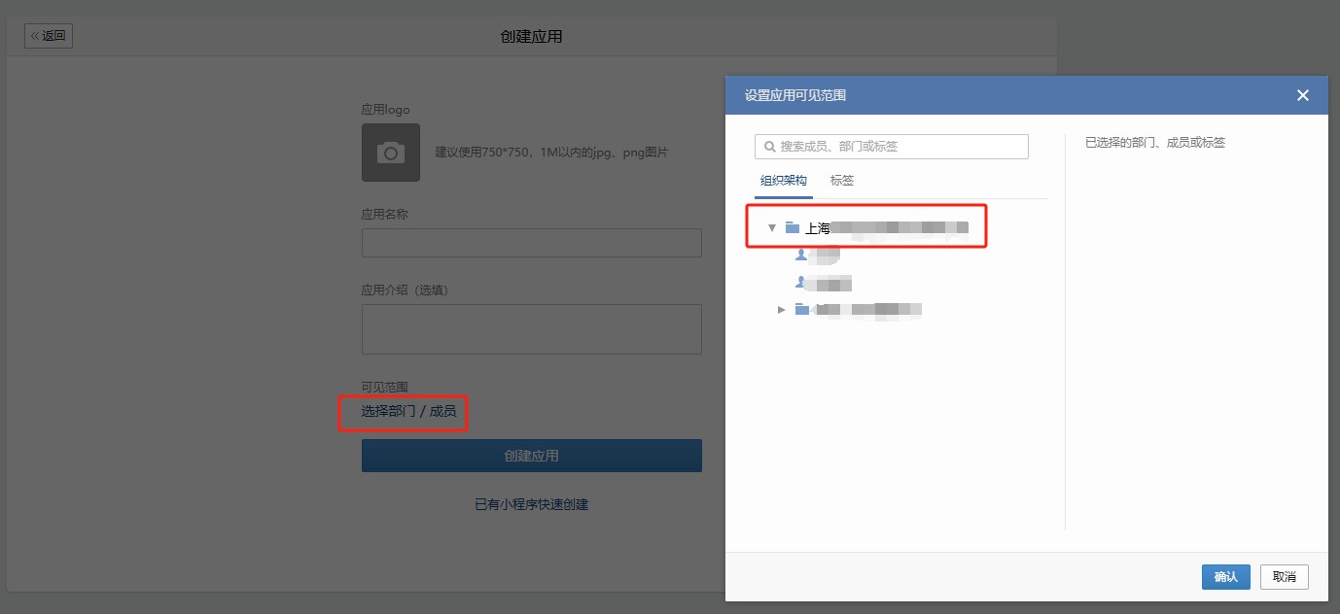Click the 应用名称 text field
Viewport: 1340px width, 614px height.
[531, 243]
